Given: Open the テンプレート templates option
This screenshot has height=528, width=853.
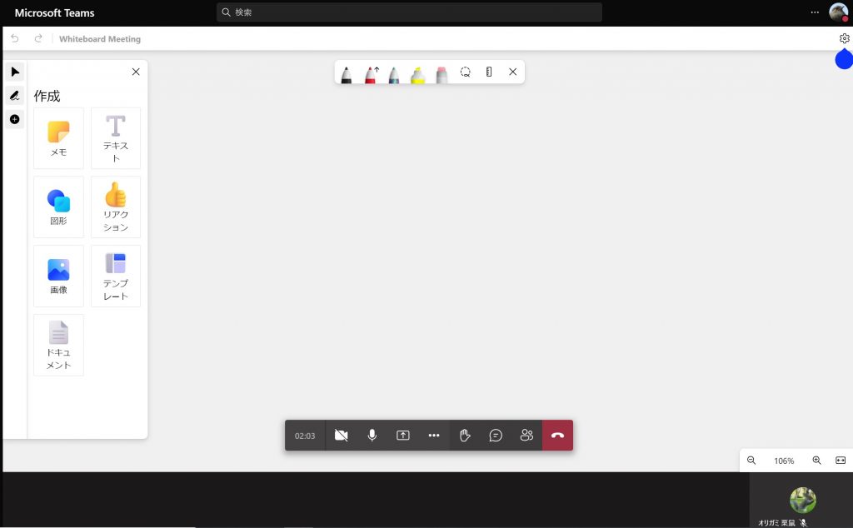Looking at the screenshot, I should click(116, 276).
